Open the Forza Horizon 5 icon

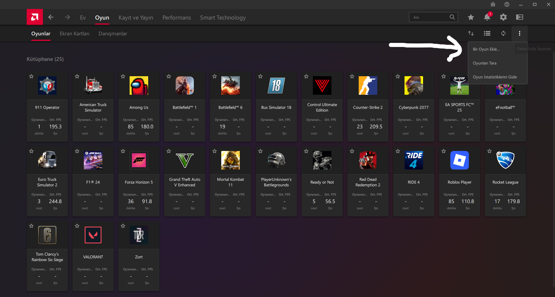tap(139, 160)
